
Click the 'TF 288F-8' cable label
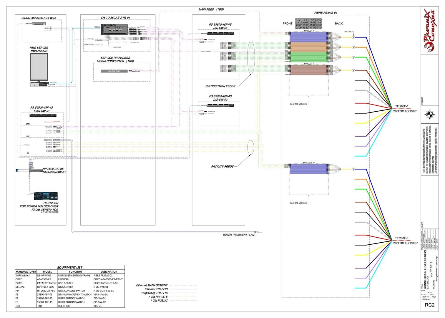401,238
